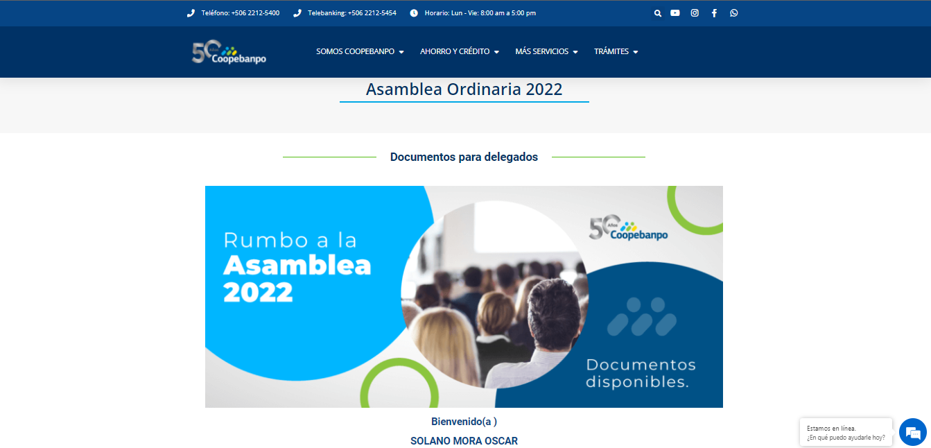Click the Documentos para delegados heading
The image size is (931, 448).
[464, 157]
